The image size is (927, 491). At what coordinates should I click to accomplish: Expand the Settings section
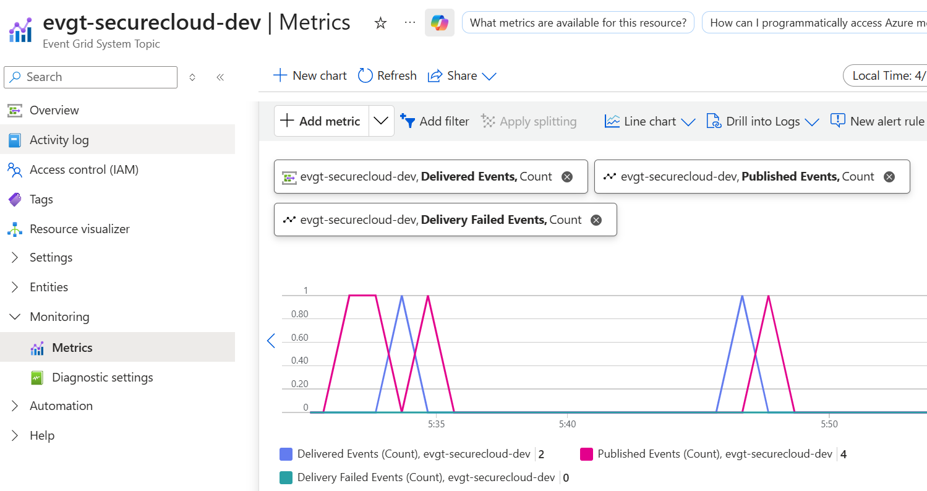(x=51, y=257)
